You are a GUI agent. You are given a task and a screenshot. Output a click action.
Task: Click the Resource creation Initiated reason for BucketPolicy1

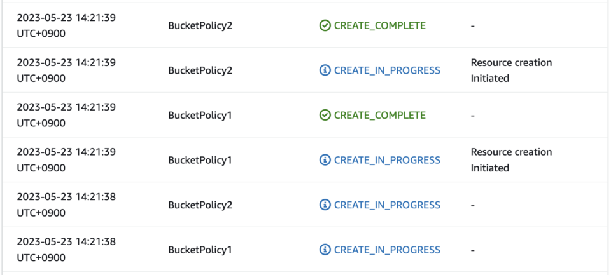[511, 160]
